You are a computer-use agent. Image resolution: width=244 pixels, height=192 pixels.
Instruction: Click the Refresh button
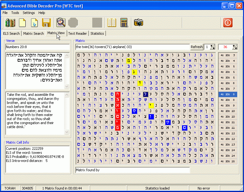[x=197, y=47]
